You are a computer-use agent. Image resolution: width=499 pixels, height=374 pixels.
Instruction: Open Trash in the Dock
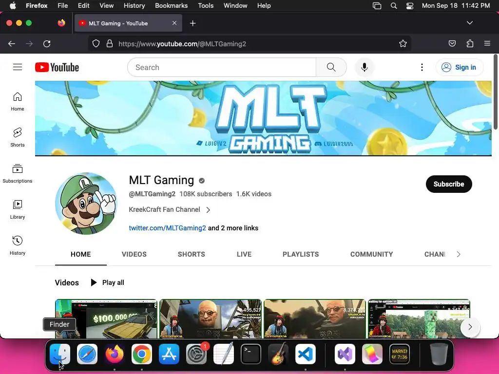point(439,354)
